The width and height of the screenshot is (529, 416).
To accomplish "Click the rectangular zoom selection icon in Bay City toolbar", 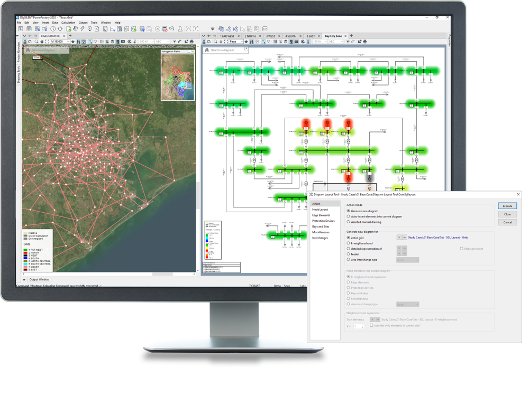I will [263, 42].
